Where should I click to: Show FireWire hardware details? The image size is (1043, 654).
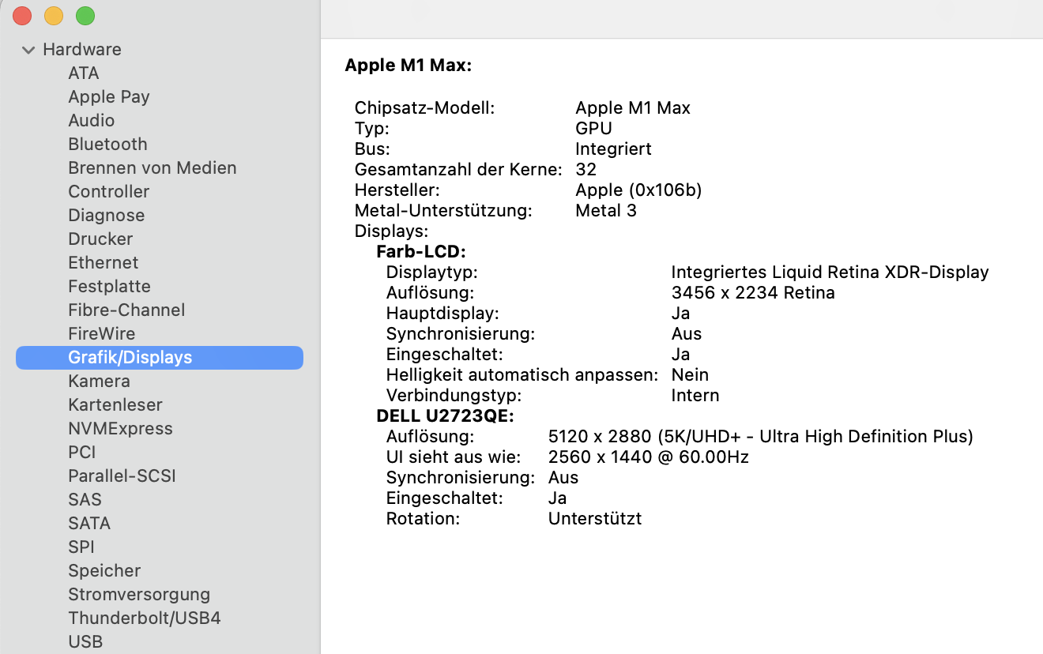tap(102, 334)
